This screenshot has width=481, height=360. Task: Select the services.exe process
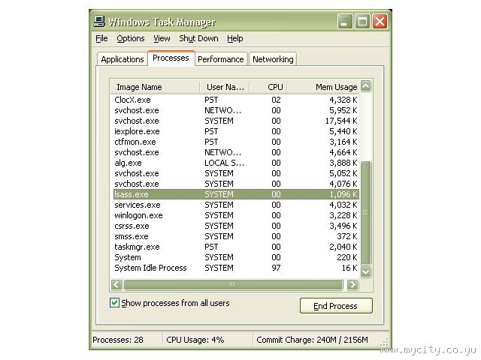tap(235, 205)
